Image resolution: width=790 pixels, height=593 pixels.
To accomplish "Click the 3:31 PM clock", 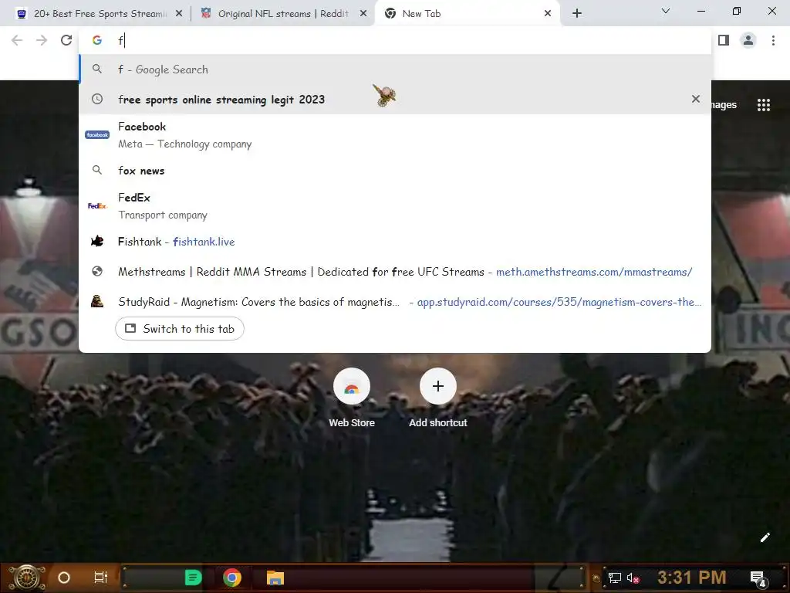I will (x=692, y=578).
